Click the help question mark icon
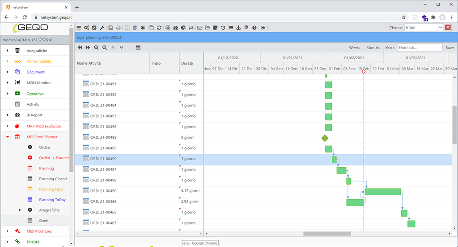Screen dimensions: 458x247 click(x=254, y=28)
